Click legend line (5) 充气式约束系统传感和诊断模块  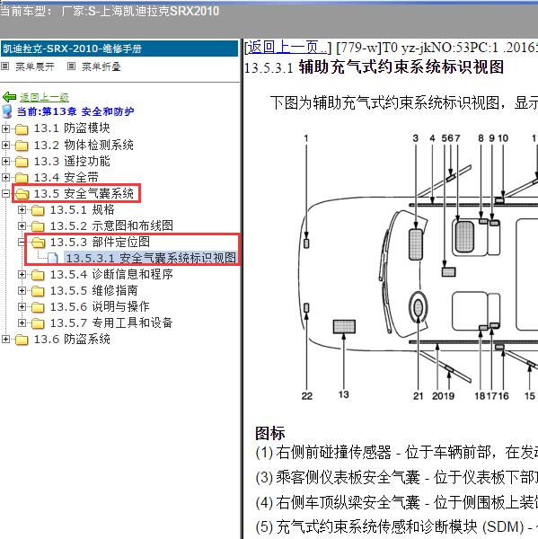tap(397, 527)
